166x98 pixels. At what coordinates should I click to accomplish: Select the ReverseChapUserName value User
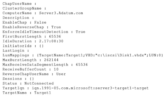(61, 74)
